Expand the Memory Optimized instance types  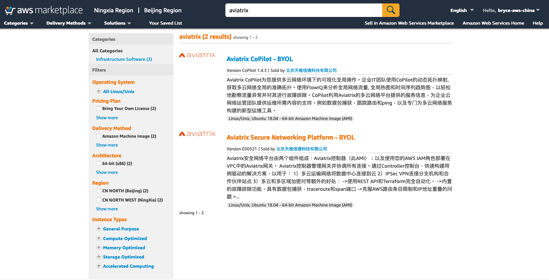click(x=99, y=247)
